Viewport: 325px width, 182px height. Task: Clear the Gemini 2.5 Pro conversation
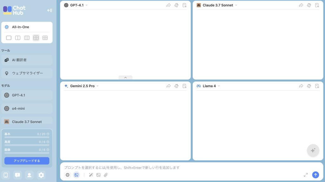[176, 86]
